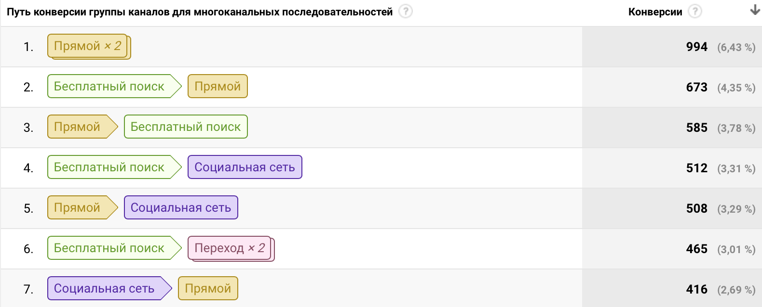Click 'Бесплатный поиск' tag in row 4

click(109, 167)
